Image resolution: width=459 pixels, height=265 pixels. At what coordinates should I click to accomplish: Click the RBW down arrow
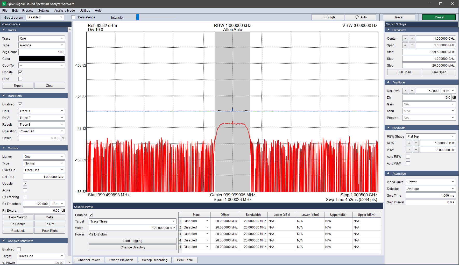tap(416, 143)
